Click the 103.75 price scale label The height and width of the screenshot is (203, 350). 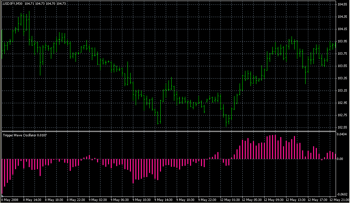point(342,54)
